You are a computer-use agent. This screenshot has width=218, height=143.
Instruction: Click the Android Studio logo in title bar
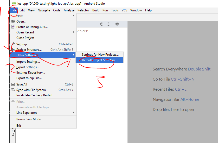(x=14, y=3)
